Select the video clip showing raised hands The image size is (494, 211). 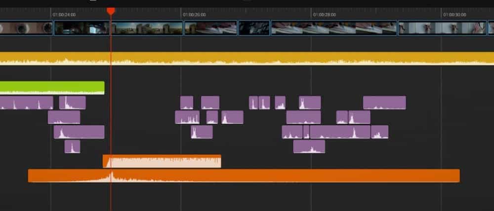click(442, 28)
